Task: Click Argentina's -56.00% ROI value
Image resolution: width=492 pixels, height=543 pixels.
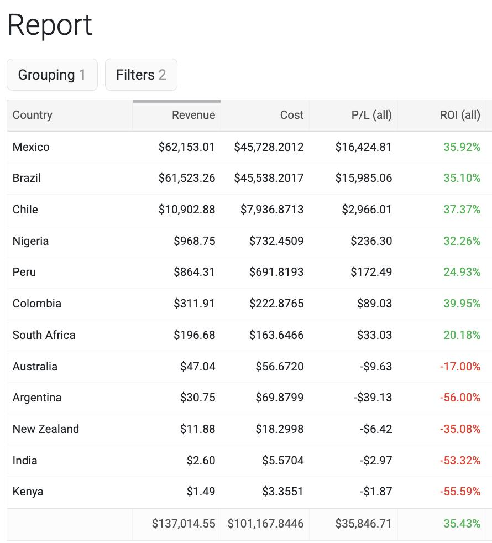Action: point(460,398)
